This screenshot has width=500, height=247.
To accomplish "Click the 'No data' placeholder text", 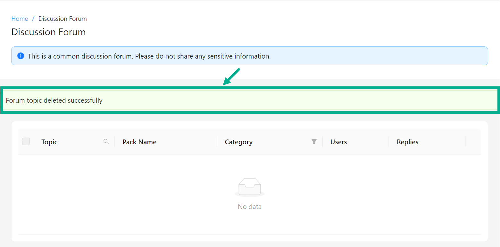I will (250, 207).
